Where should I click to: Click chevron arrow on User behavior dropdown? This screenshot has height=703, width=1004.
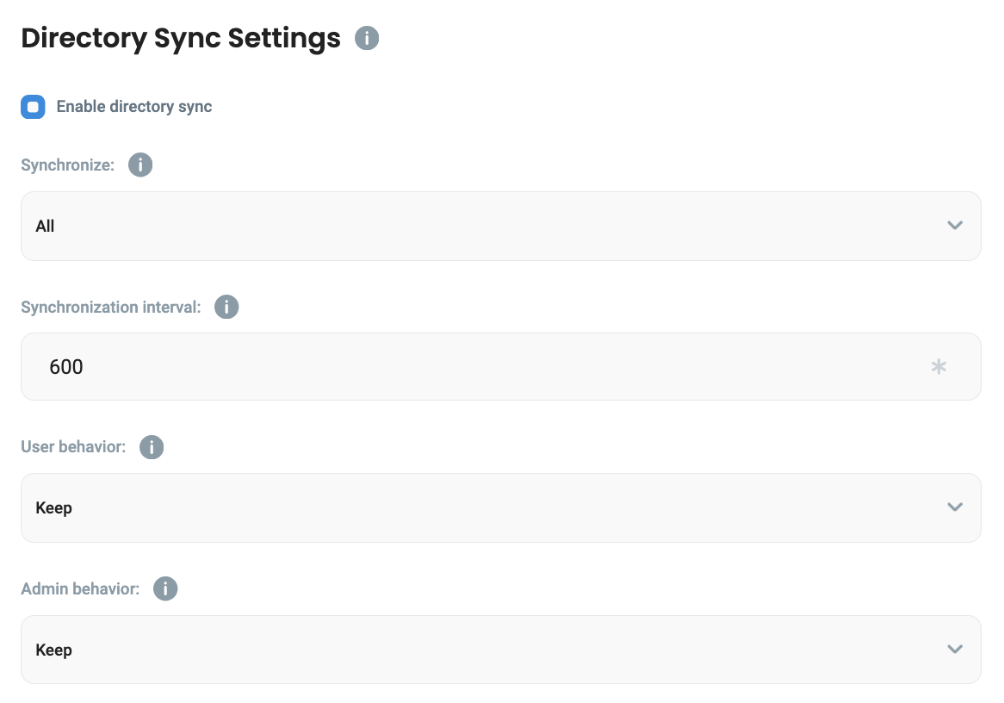[x=954, y=507]
